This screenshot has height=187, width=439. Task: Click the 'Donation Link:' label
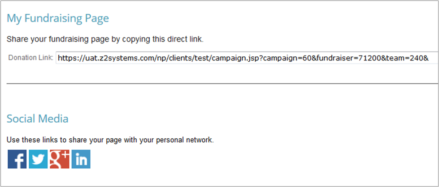point(31,58)
